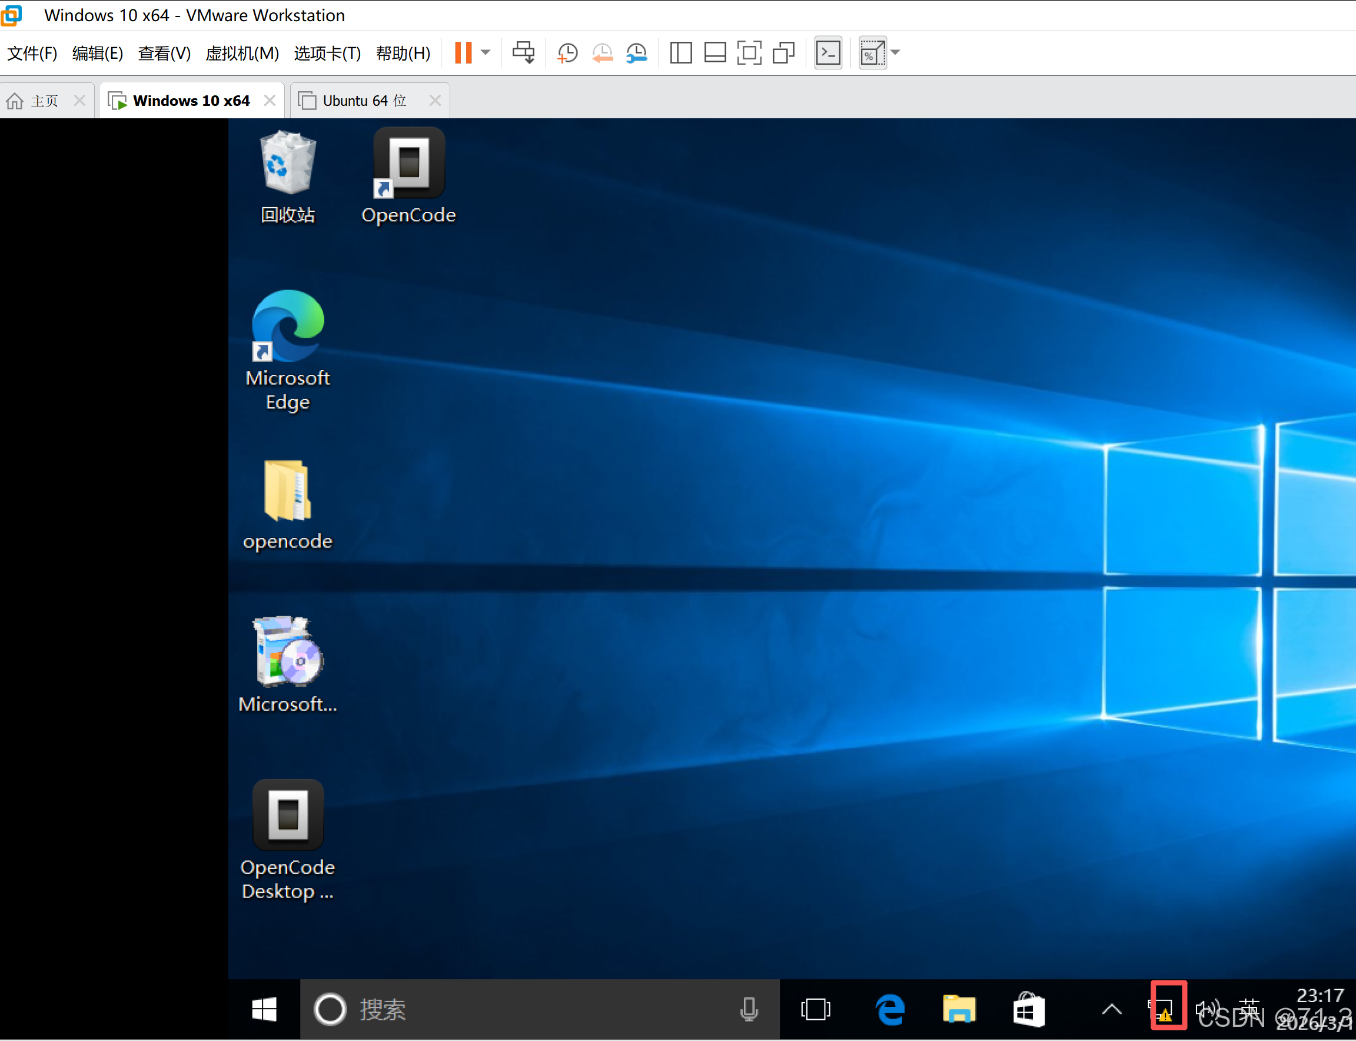
Task: Toggle the library sidebar panel view
Action: coord(680,53)
